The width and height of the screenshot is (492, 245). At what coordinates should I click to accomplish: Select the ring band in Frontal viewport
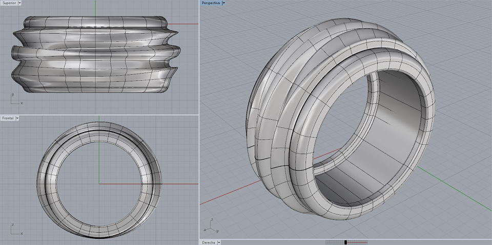99,180
